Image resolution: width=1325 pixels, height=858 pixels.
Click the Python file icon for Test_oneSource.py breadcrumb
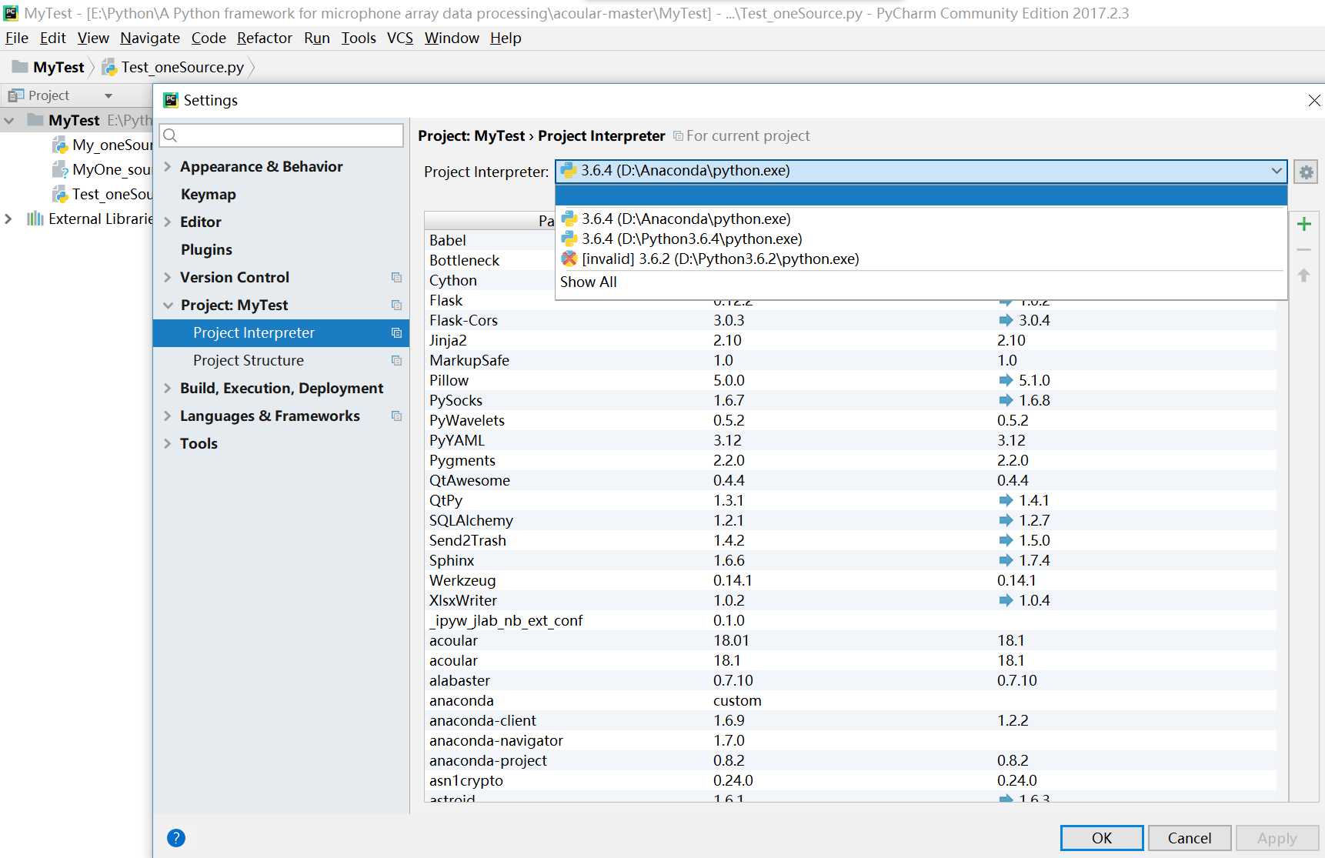[x=110, y=68]
